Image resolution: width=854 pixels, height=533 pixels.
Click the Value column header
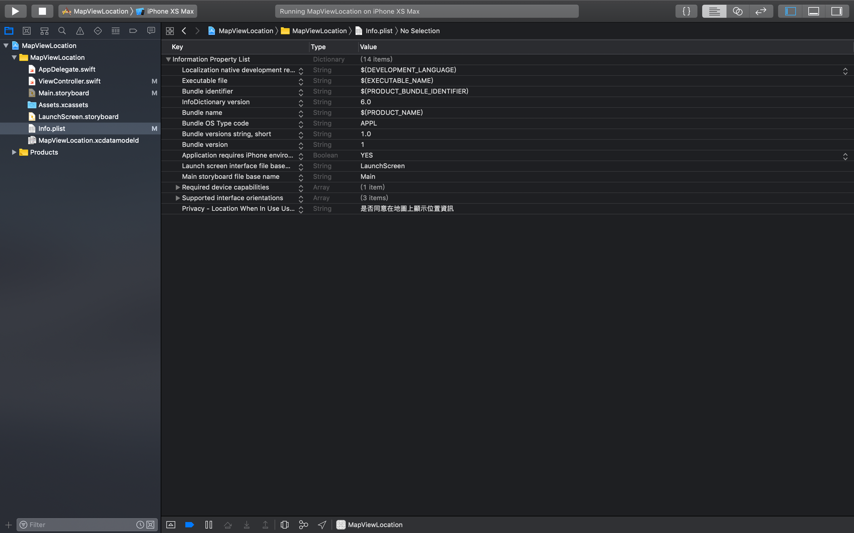point(368,47)
